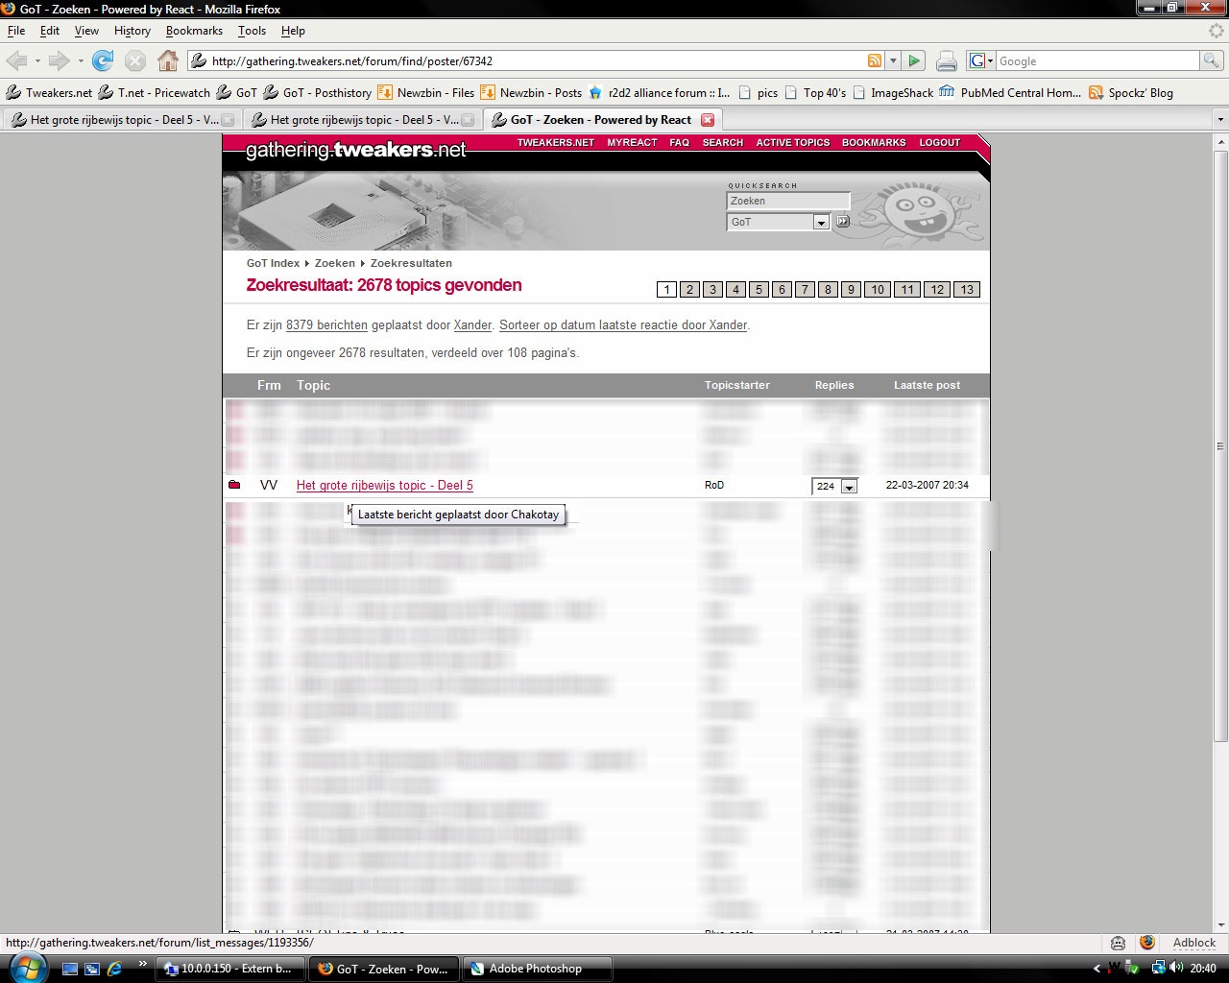Choose a search engine from Google dropdown
1229x983 pixels.
coord(981,61)
